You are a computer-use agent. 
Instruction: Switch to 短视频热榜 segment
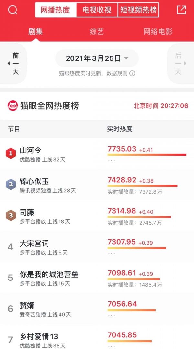(x=138, y=10)
